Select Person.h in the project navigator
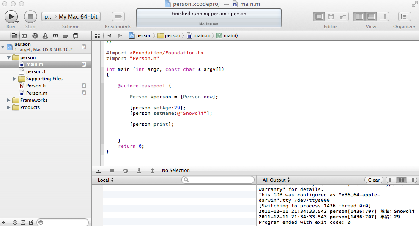The image size is (419, 226). tap(36, 86)
